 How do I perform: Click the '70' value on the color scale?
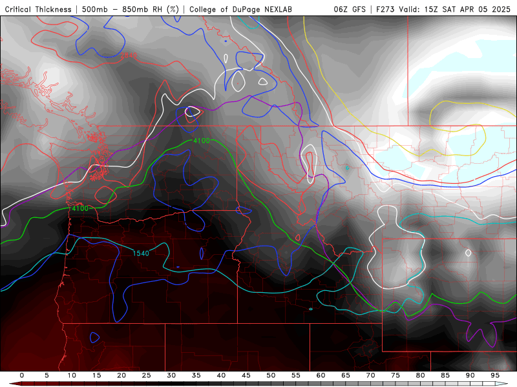coord(370,375)
